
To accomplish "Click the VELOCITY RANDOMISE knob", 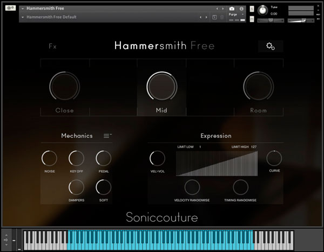I will 192,187.
